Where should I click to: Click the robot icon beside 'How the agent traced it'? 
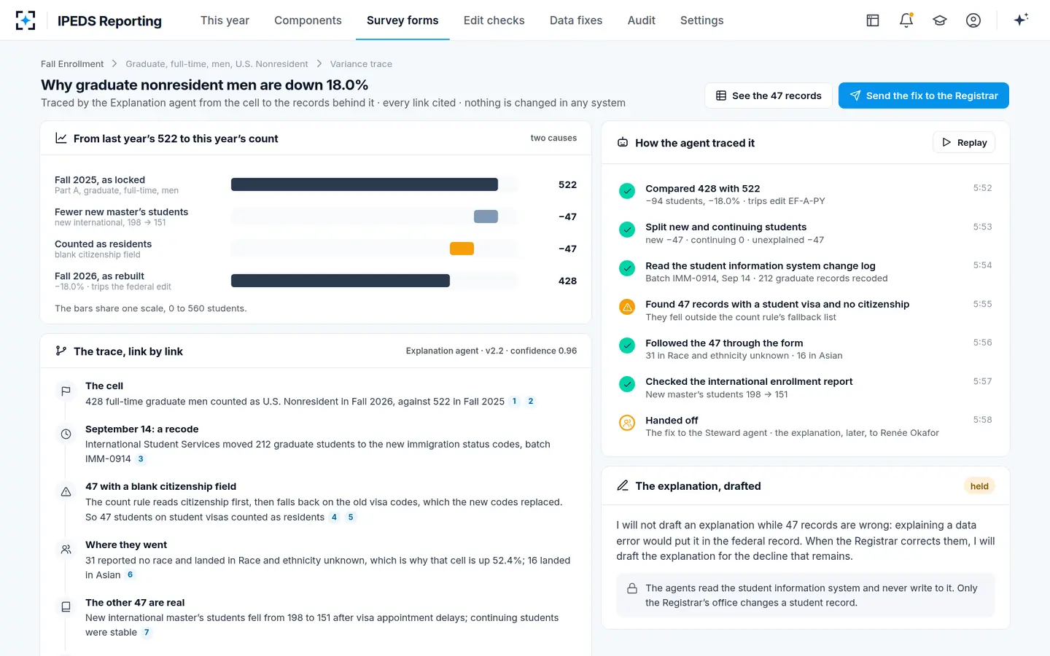point(623,143)
